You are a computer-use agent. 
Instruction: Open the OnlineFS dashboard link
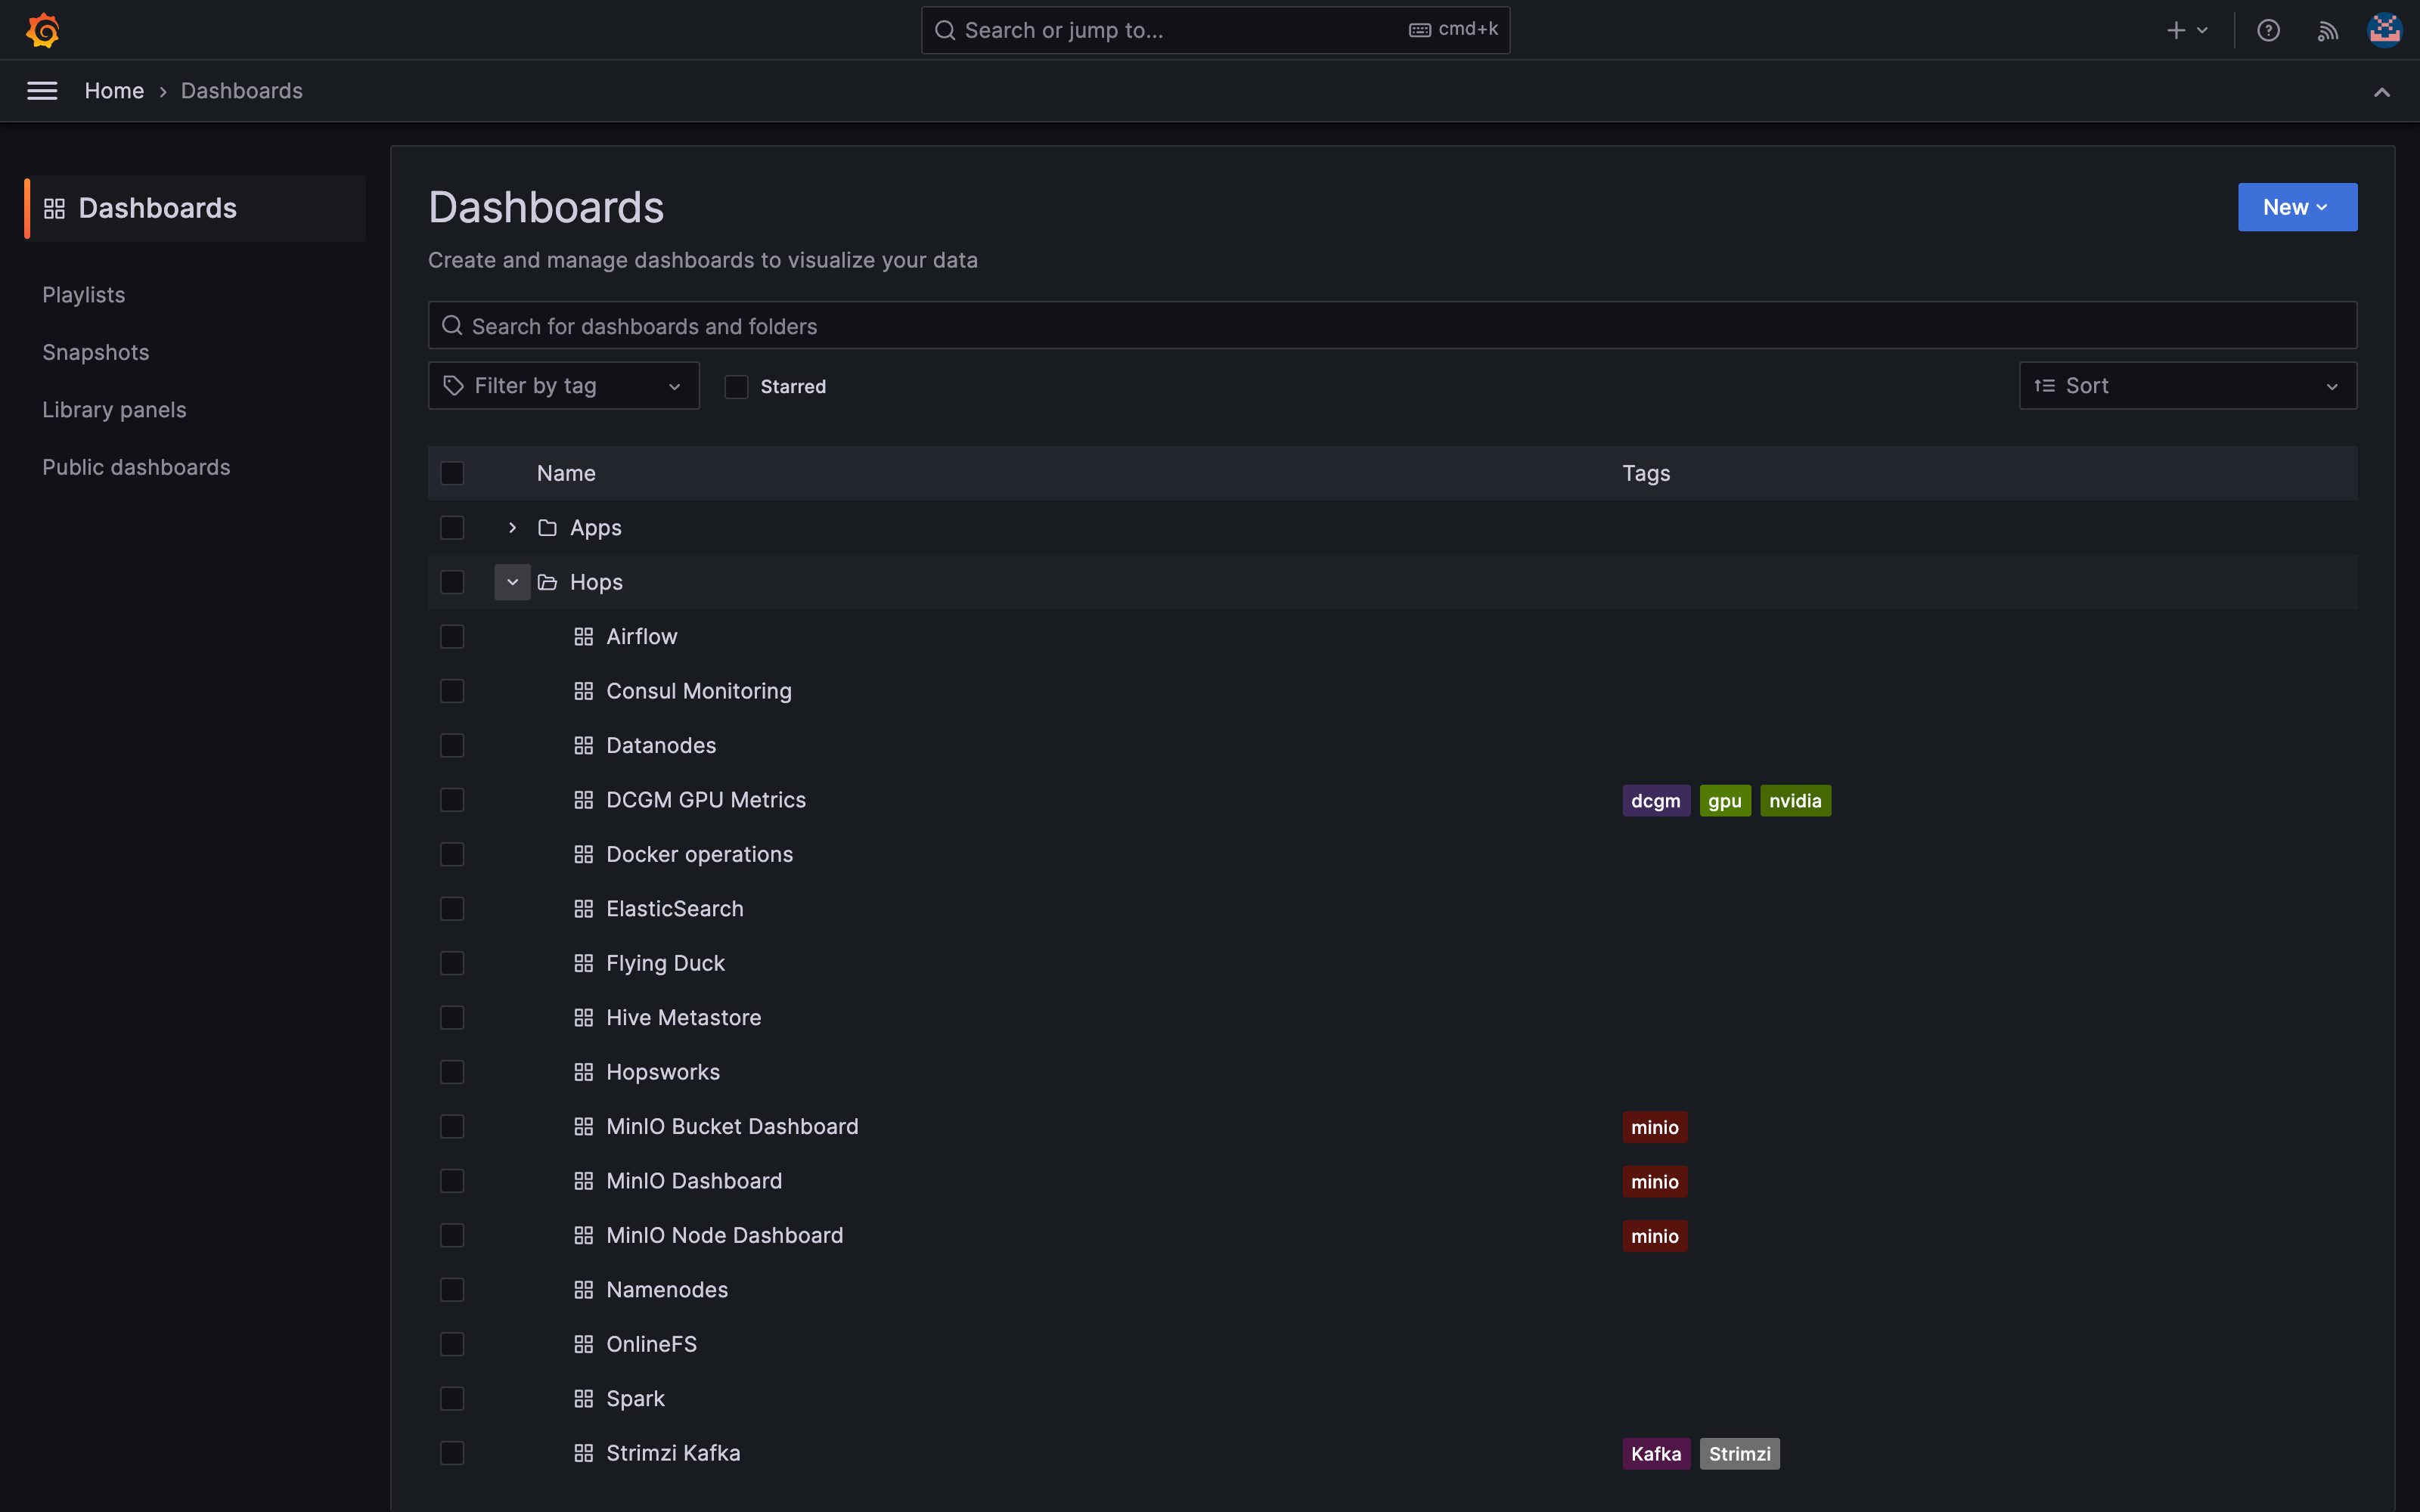pyautogui.click(x=652, y=1344)
